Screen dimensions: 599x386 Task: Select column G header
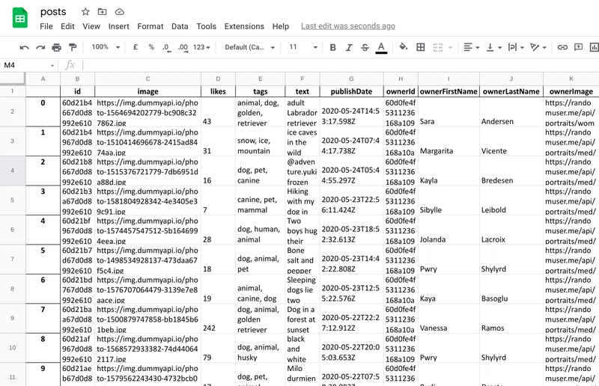(351, 79)
